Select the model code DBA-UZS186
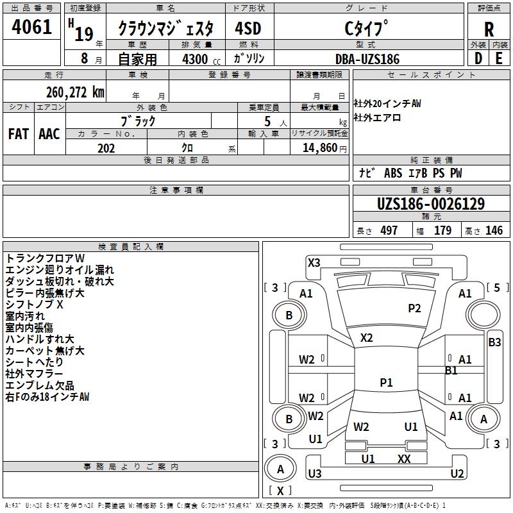The height and width of the screenshot is (513, 513). [x=367, y=59]
